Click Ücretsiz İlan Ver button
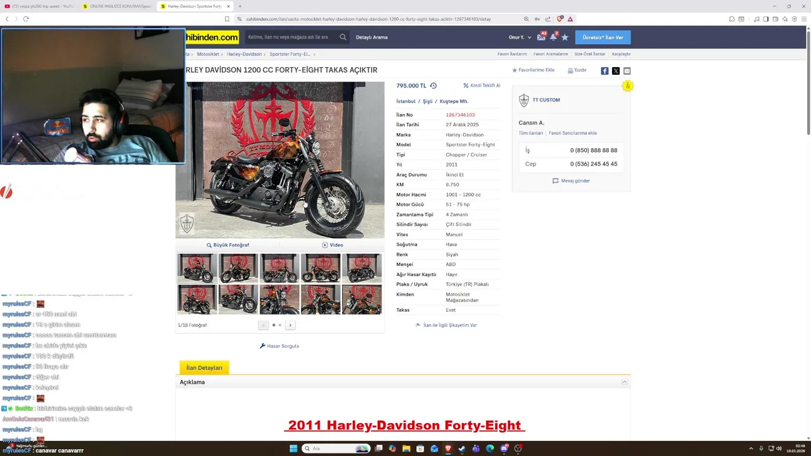 [x=603, y=37]
